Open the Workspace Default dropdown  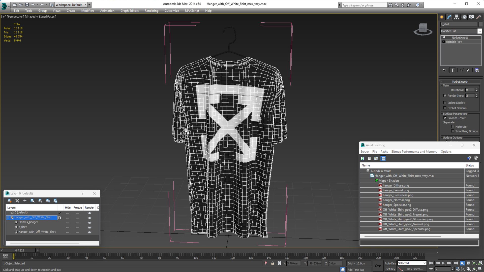coord(71,5)
